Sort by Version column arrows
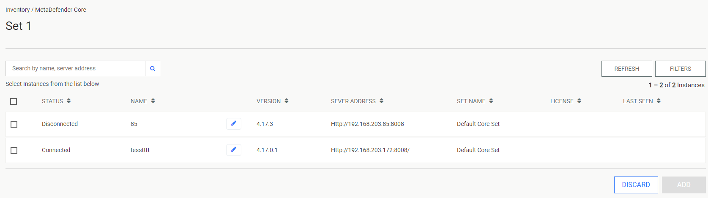708x198 pixels. pyautogui.click(x=287, y=101)
